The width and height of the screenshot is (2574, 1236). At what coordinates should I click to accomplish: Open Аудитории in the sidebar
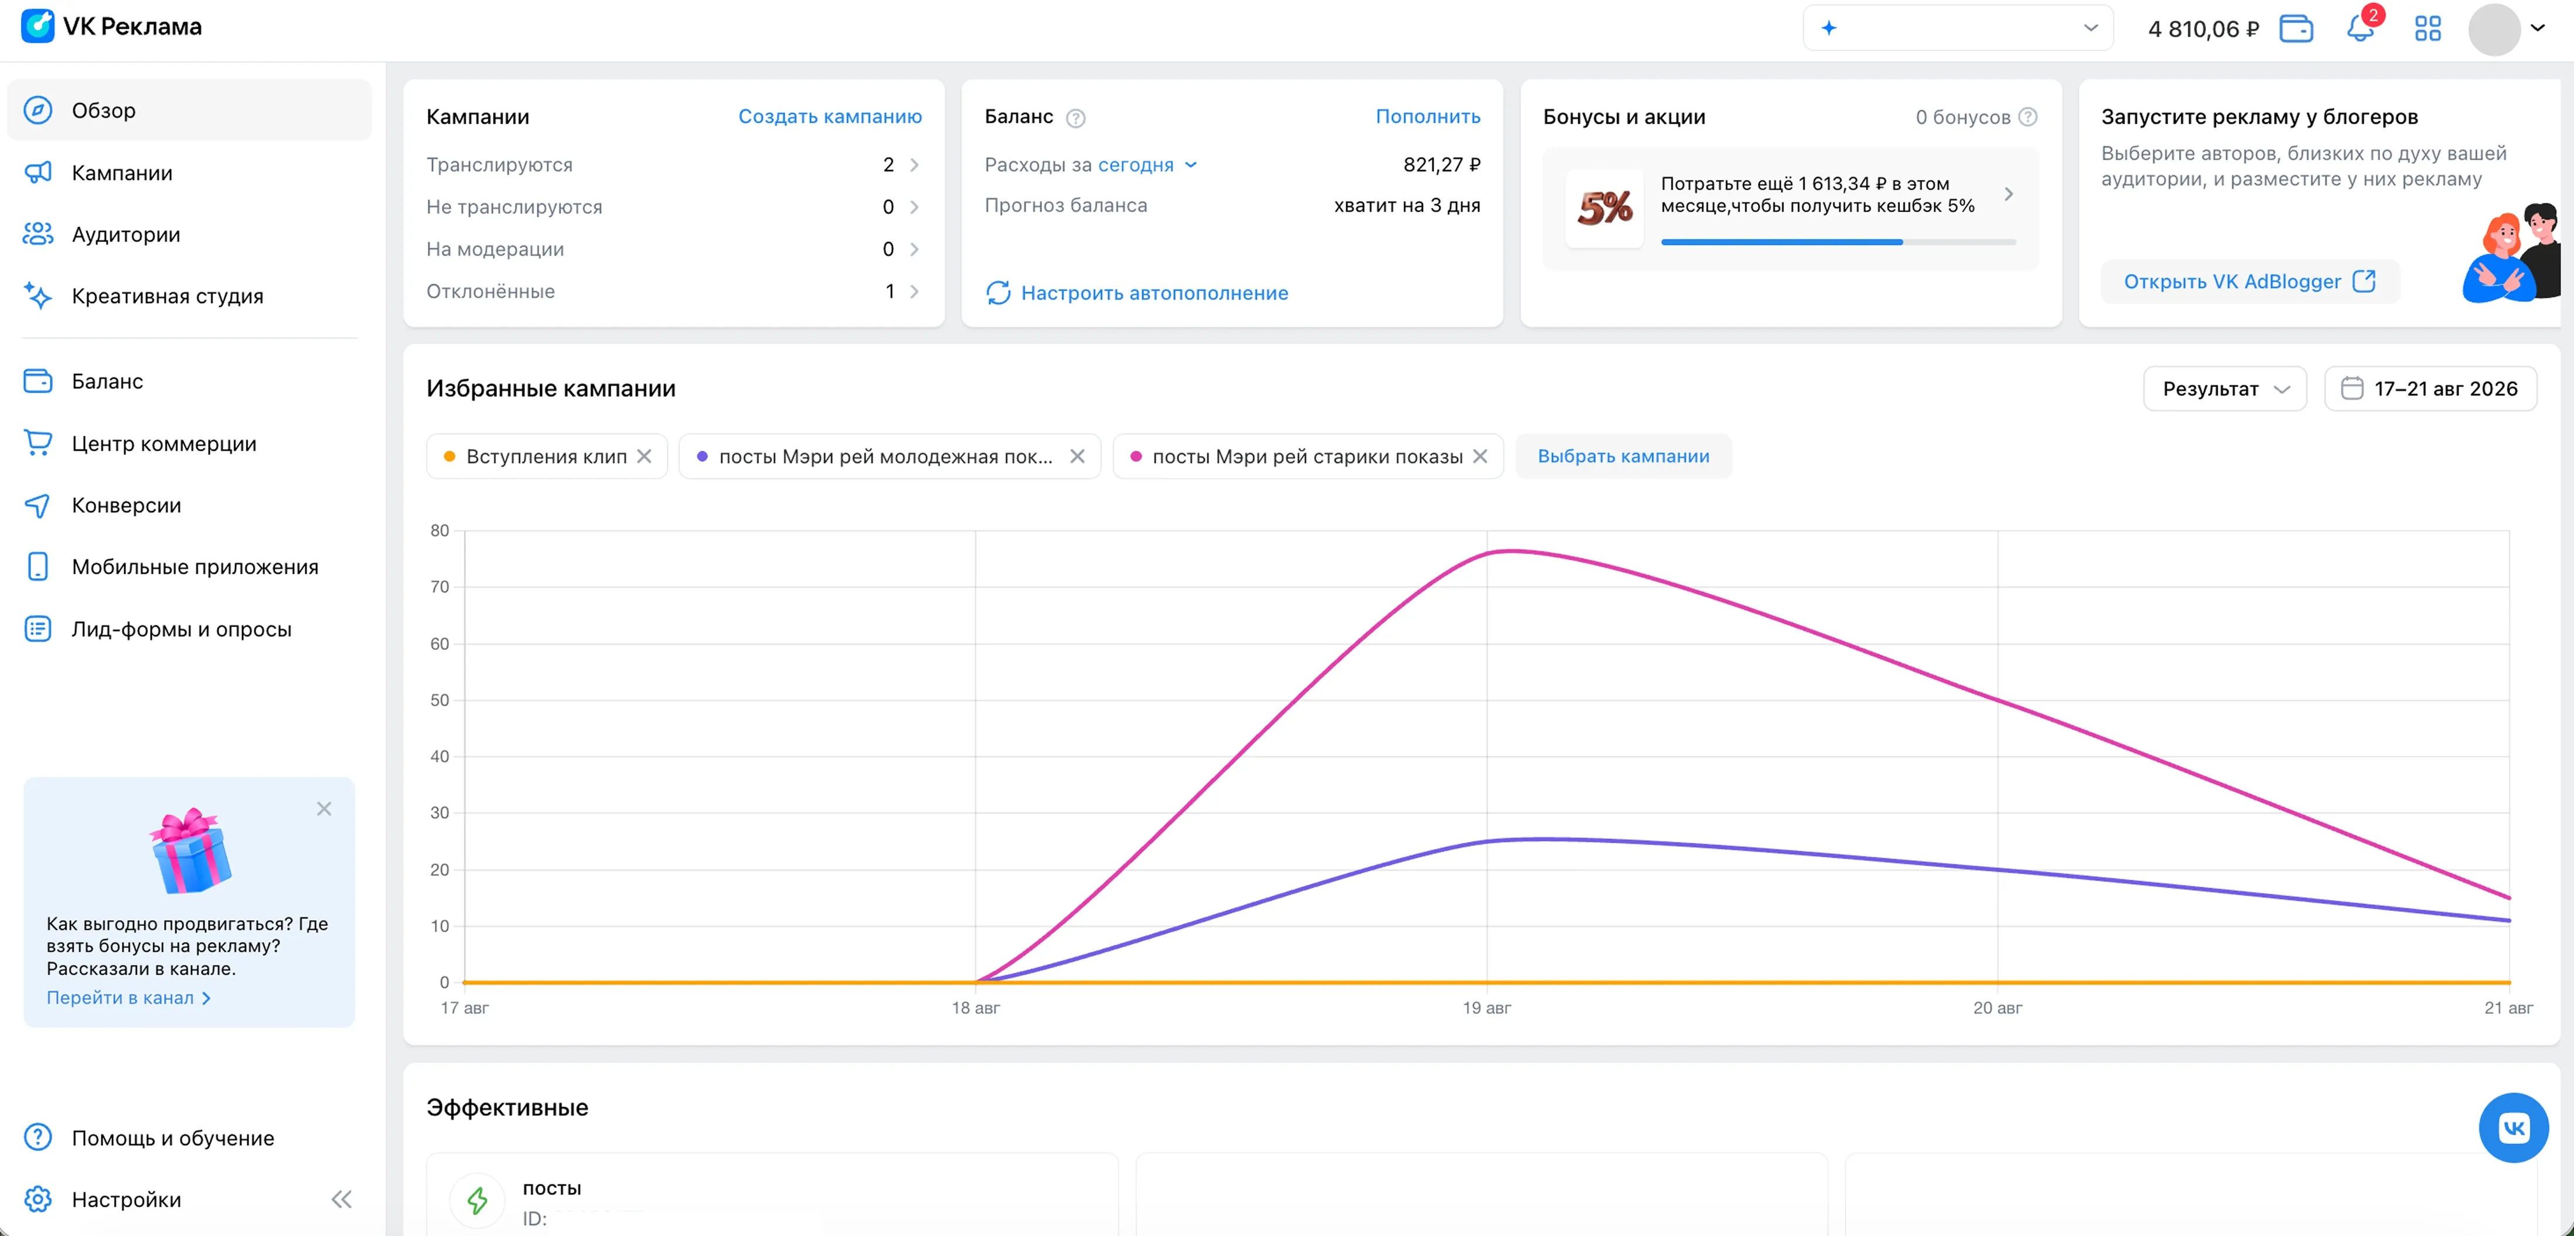tap(190, 235)
